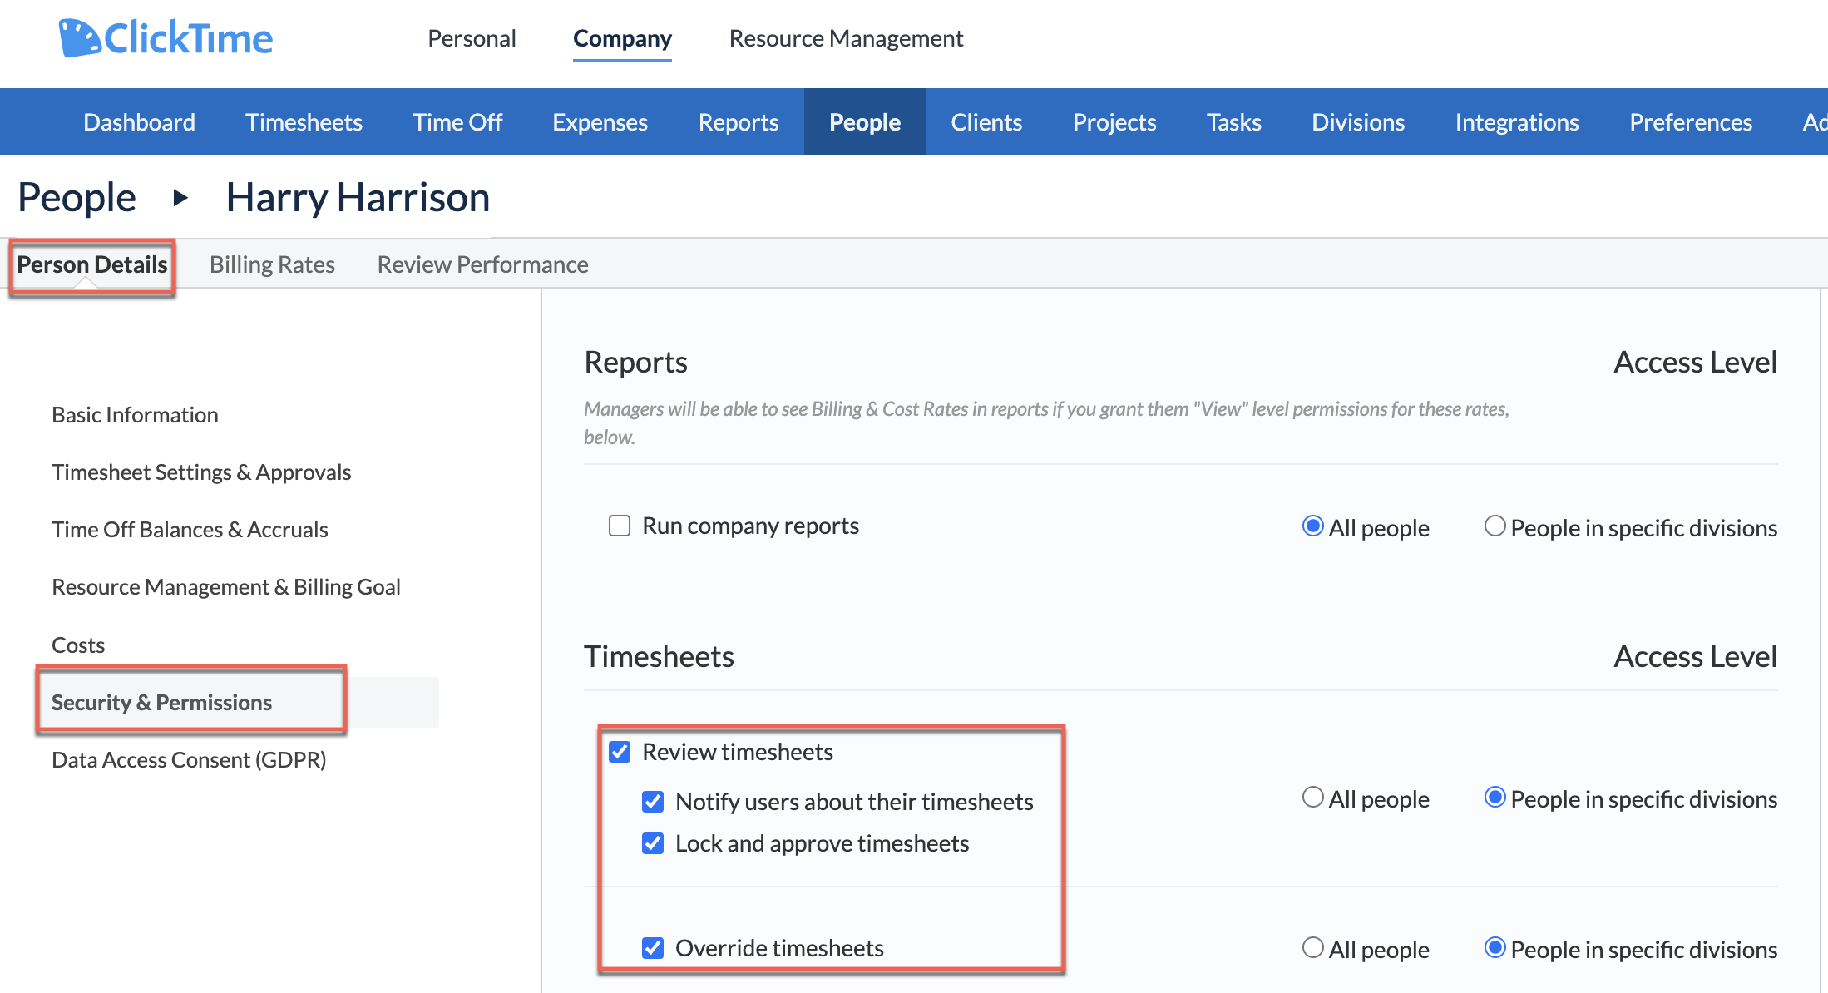The width and height of the screenshot is (1828, 993).
Task: Switch to Review Performance tab
Action: pyautogui.click(x=482, y=264)
